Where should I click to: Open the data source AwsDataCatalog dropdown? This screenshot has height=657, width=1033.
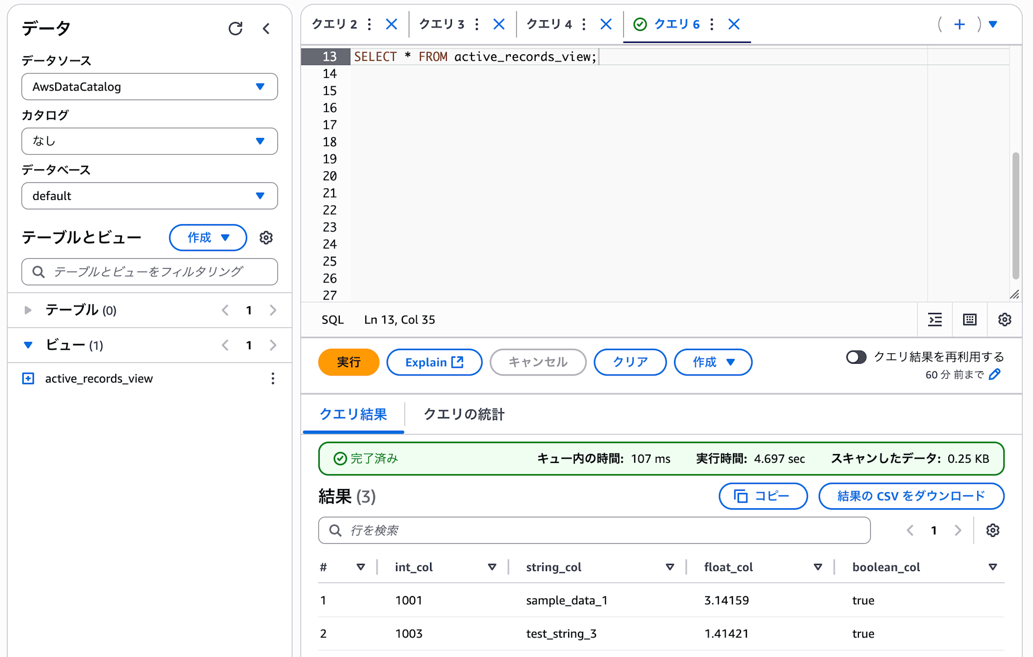150,87
